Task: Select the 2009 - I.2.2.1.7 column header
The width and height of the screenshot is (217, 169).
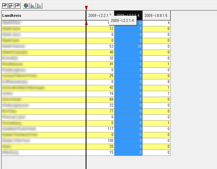Action: [100, 15]
